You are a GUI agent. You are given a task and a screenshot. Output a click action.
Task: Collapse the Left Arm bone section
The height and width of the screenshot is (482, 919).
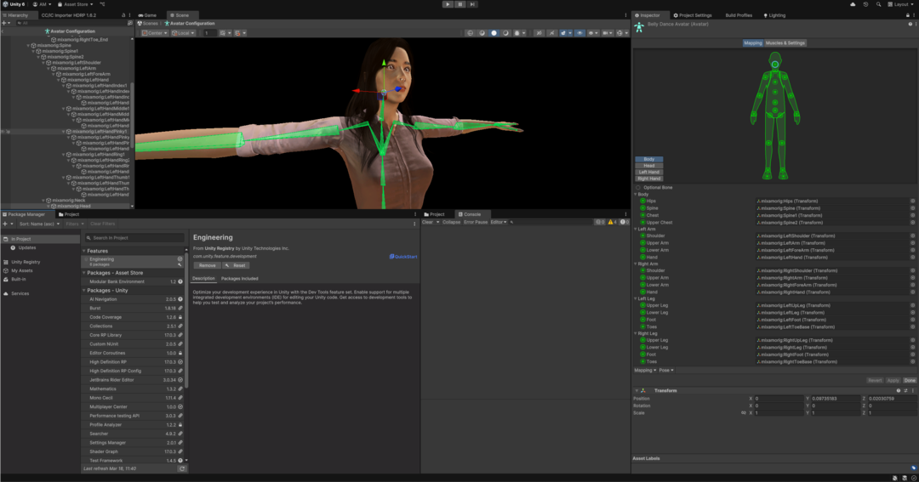pos(636,229)
